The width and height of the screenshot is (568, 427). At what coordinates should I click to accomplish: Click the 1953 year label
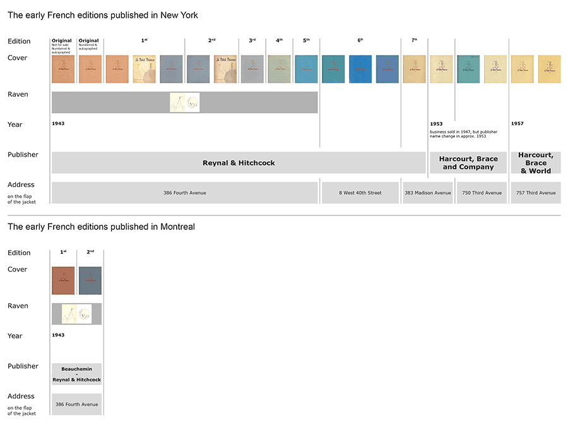[x=436, y=124]
